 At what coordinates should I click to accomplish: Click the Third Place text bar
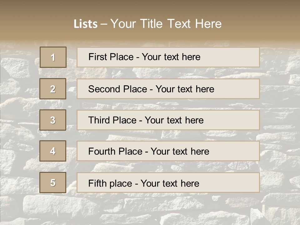click(168, 120)
